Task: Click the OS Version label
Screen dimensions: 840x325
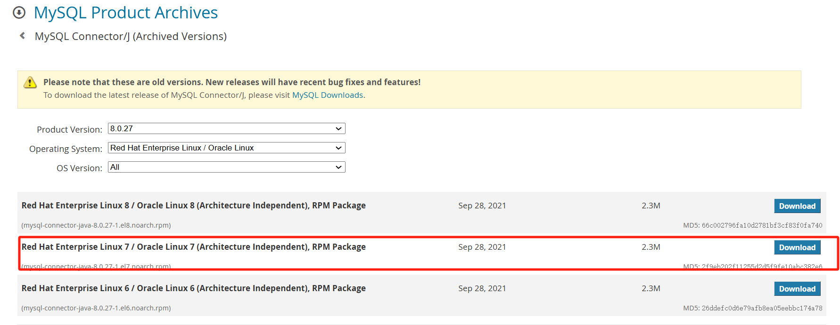Action: [79, 168]
